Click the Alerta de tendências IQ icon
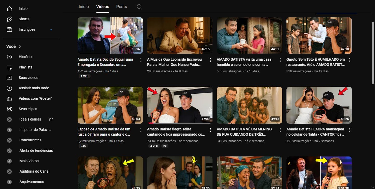 [9, 150]
